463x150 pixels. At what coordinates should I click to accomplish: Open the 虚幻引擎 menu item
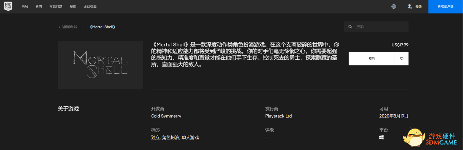click(90, 7)
